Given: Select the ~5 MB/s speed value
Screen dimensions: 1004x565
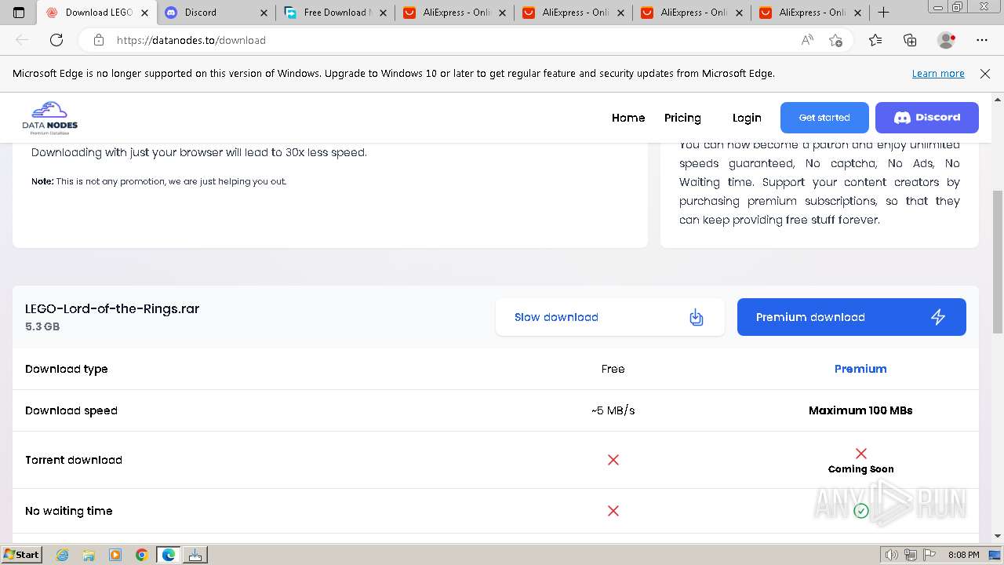Looking at the screenshot, I should [613, 410].
